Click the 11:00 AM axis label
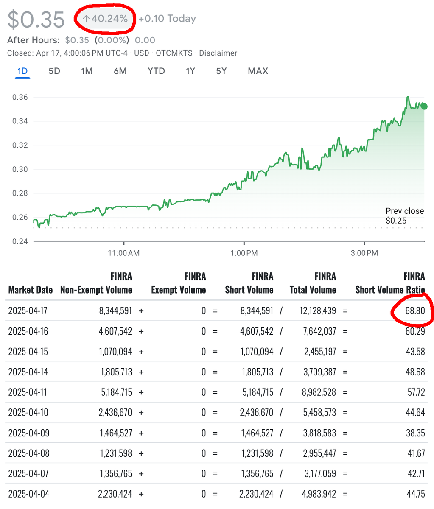 [x=123, y=253]
